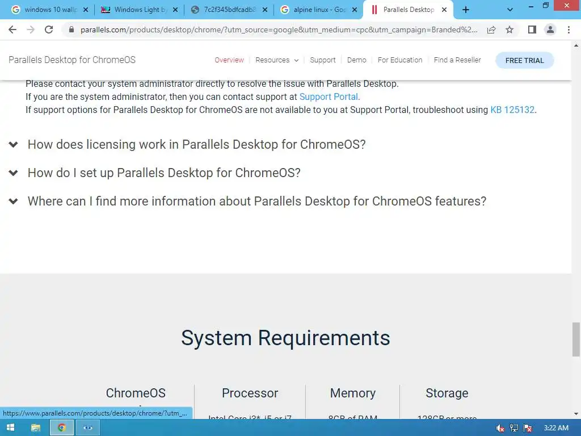Close the 'Windows Light' tab
This screenshot has height=436, width=581.
(x=175, y=10)
